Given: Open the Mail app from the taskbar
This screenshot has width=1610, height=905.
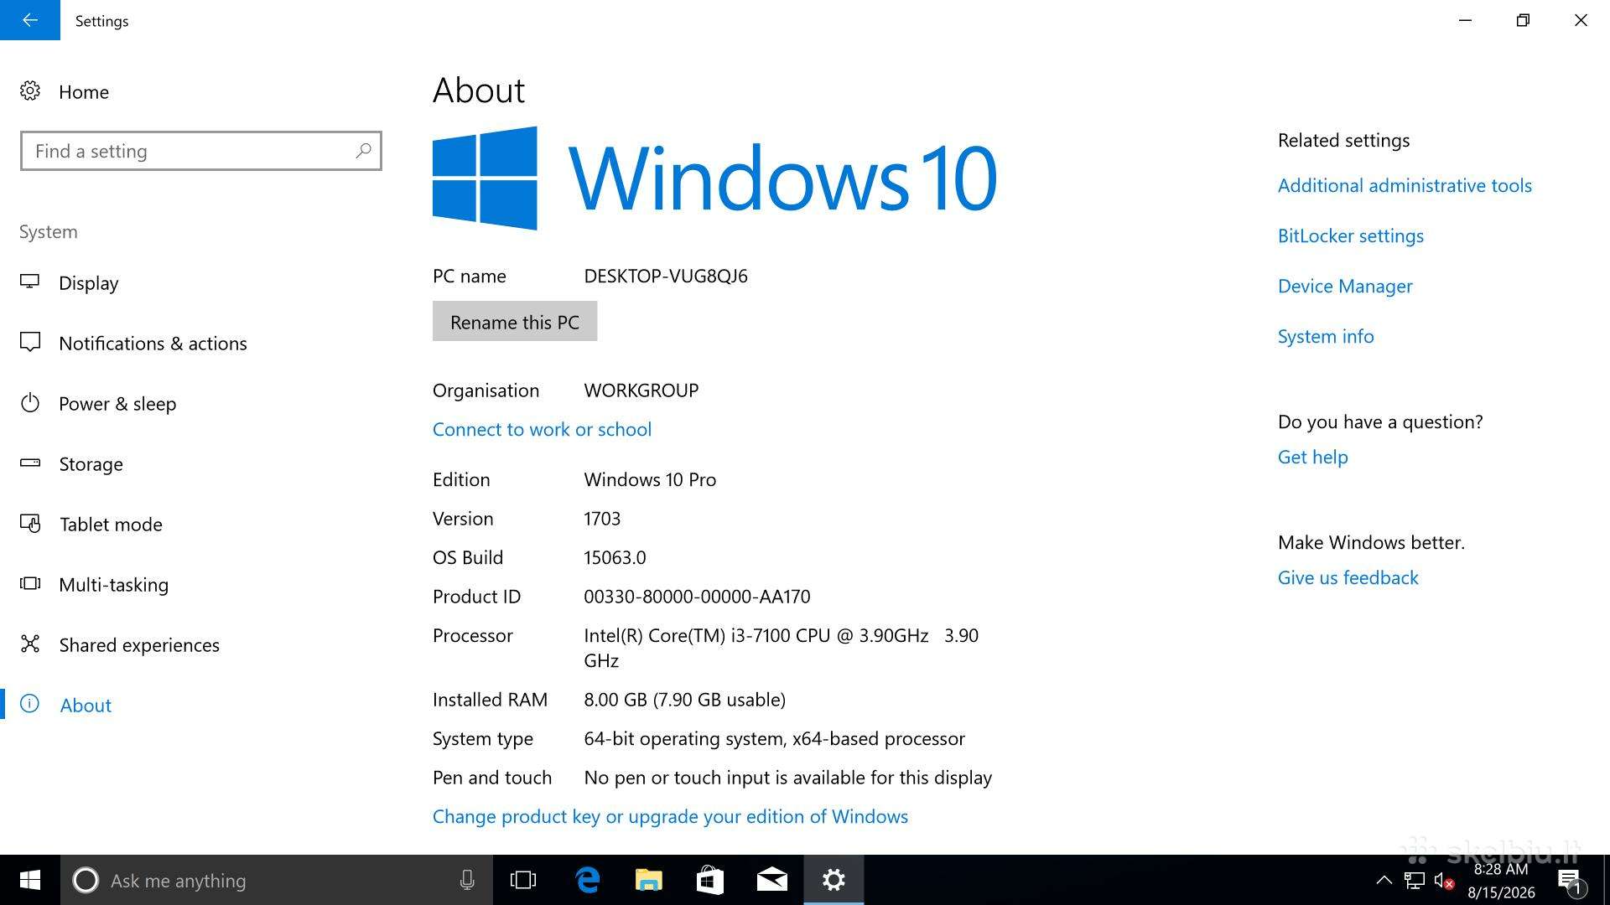Looking at the screenshot, I should point(771,880).
